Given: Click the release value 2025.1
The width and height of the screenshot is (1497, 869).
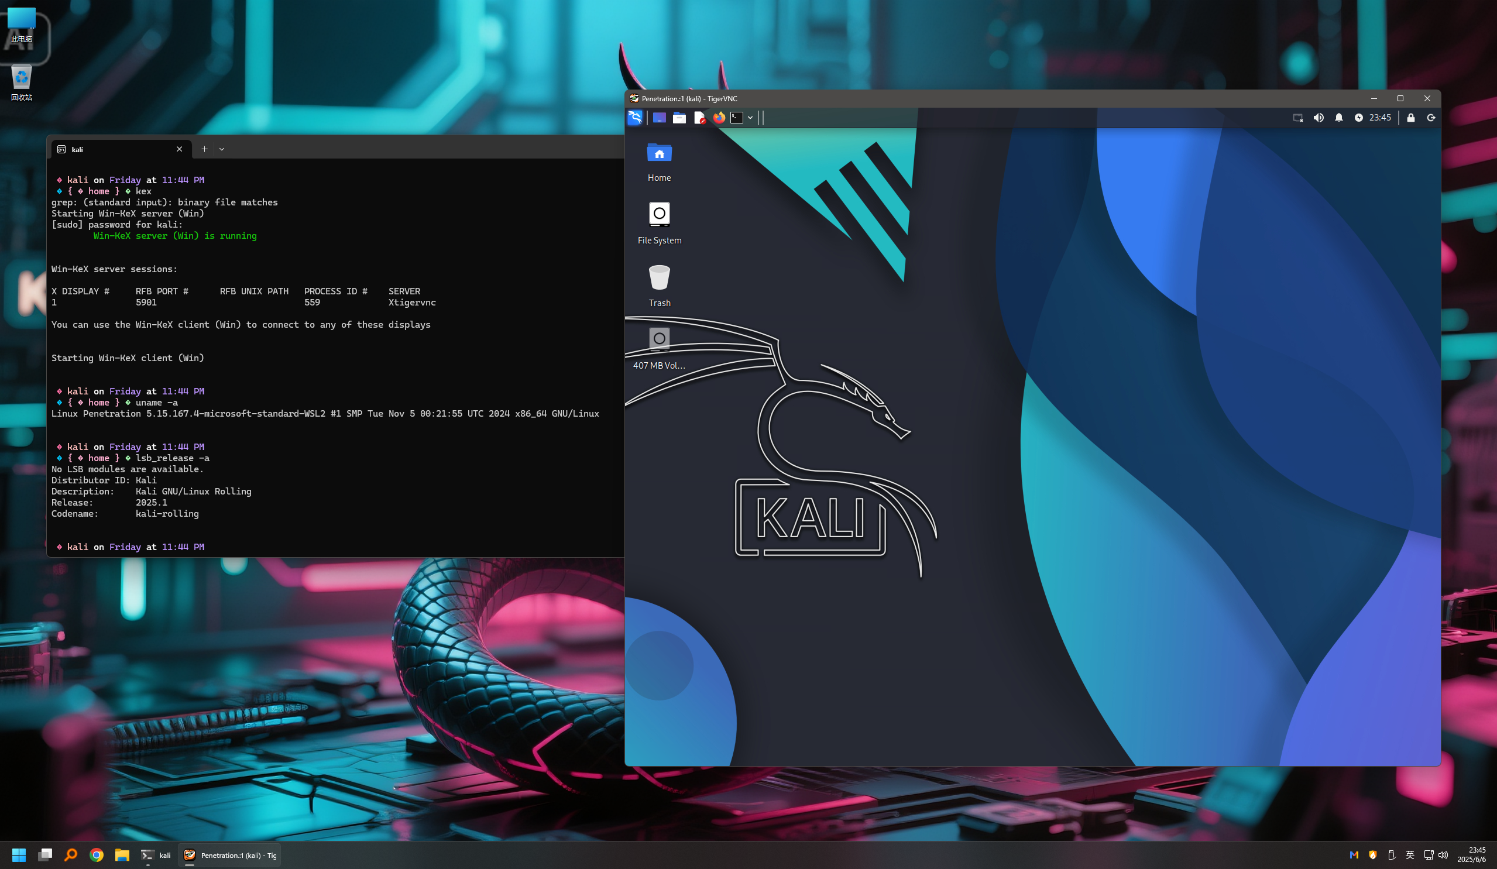Looking at the screenshot, I should tap(152, 503).
